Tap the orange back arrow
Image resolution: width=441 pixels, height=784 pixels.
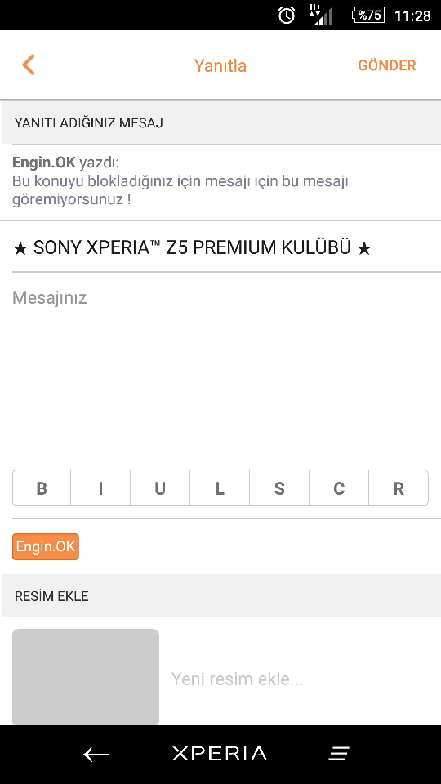pos(29,65)
